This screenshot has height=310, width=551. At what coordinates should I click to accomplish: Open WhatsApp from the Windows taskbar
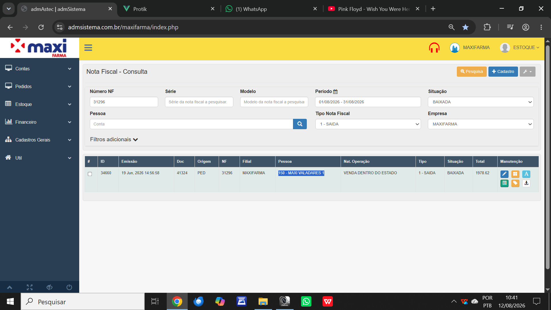pyautogui.click(x=306, y=301)
